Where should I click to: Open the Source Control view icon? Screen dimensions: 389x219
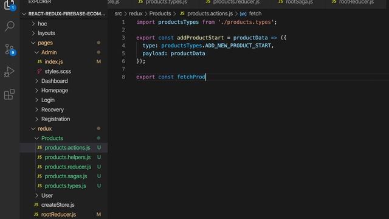tap(10, 49)
